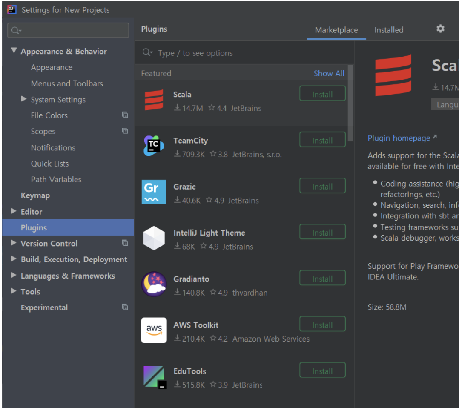459x408 pixels.
Task: Select the Scala plugin name
Action: 182,94
